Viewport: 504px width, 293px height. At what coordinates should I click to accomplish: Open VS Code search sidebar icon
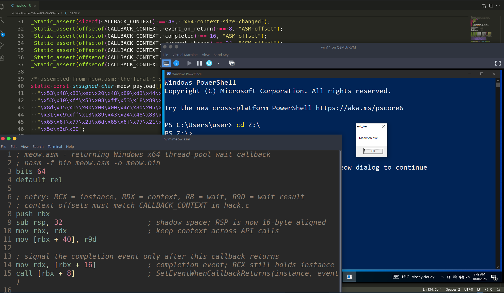[2, 20]
